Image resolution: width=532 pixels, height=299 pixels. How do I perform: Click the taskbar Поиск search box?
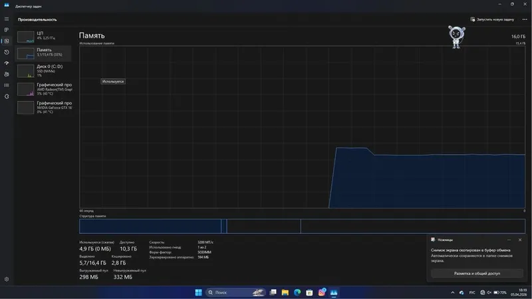coord(235,292)
